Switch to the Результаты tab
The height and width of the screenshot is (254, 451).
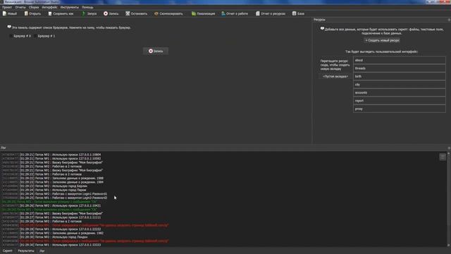26,251
